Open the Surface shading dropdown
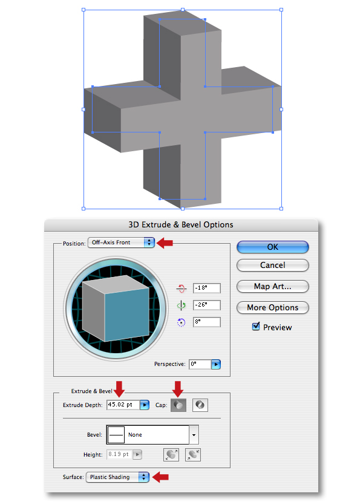This screenshot has width=363, height=502. 117,477
